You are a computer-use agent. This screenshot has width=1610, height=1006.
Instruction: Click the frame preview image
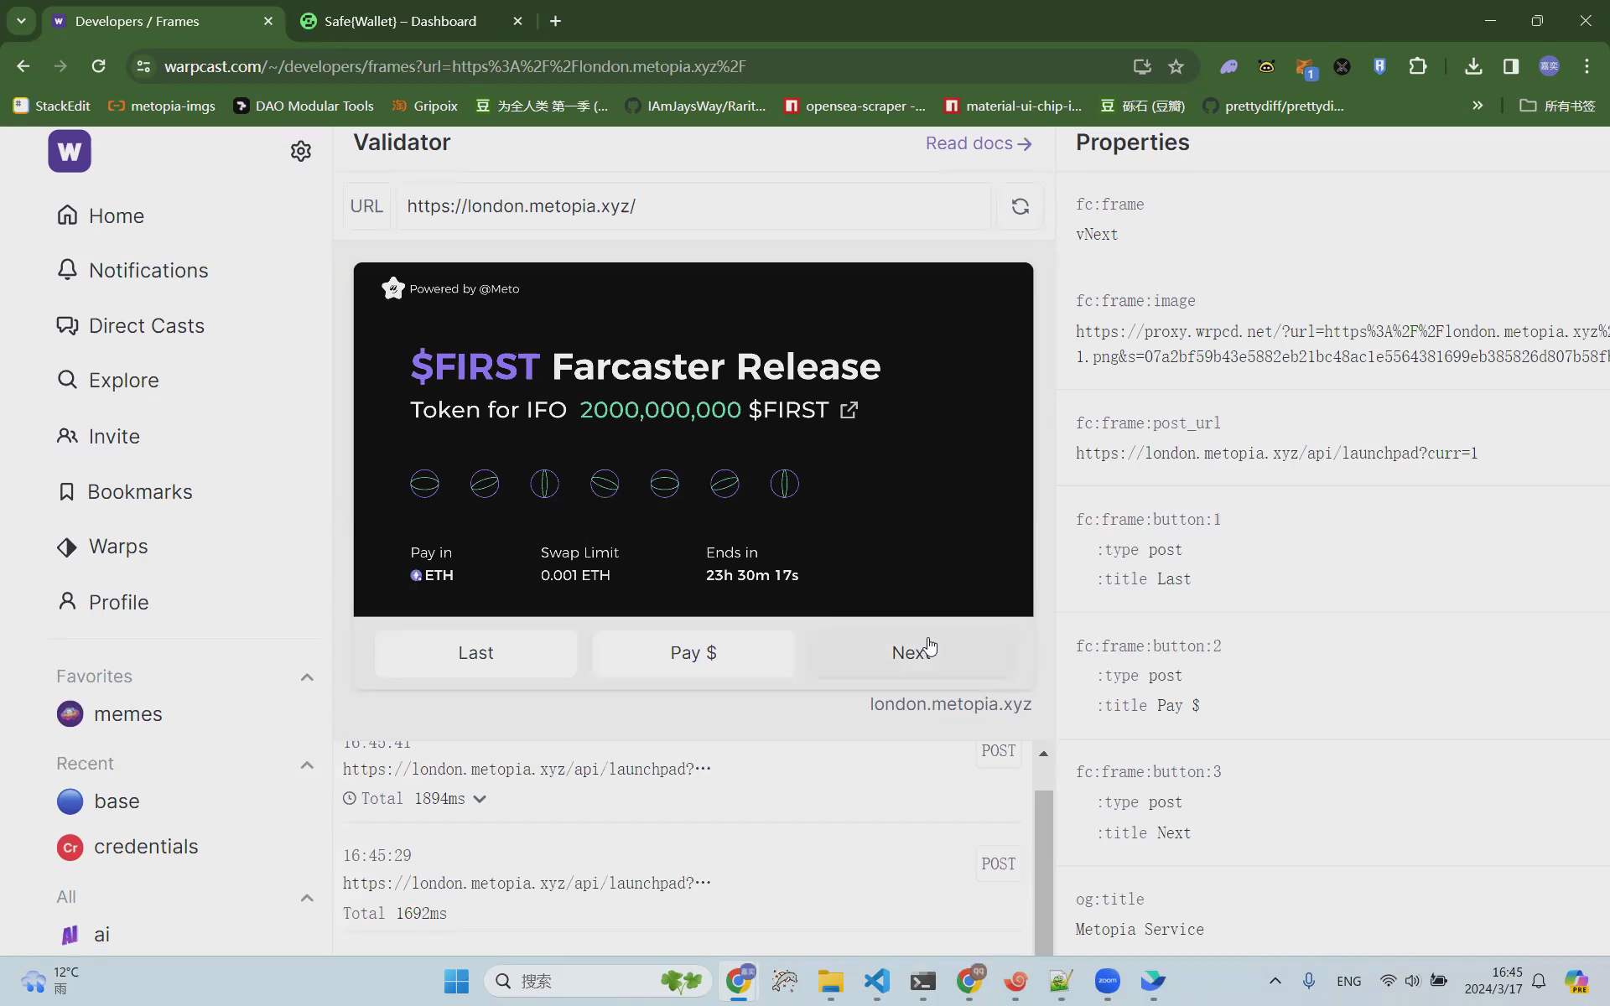point(693,439)
